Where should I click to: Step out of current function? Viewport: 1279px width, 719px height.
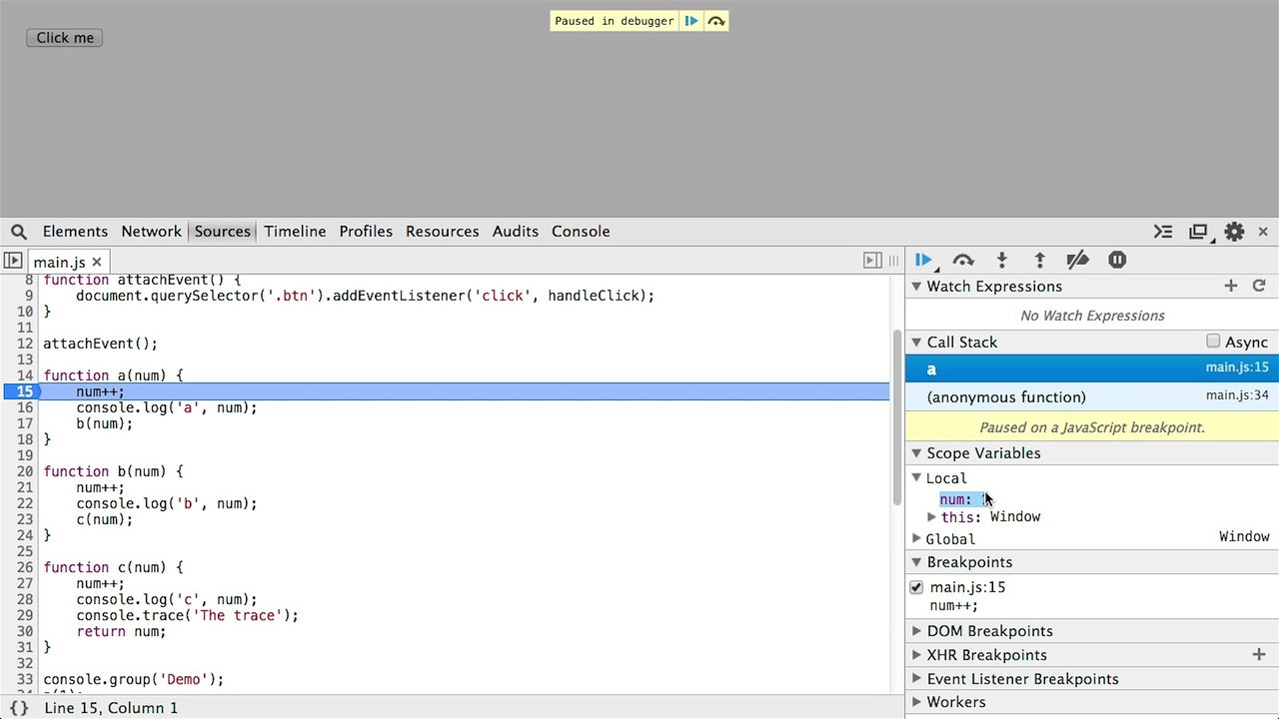point(1039,261)
